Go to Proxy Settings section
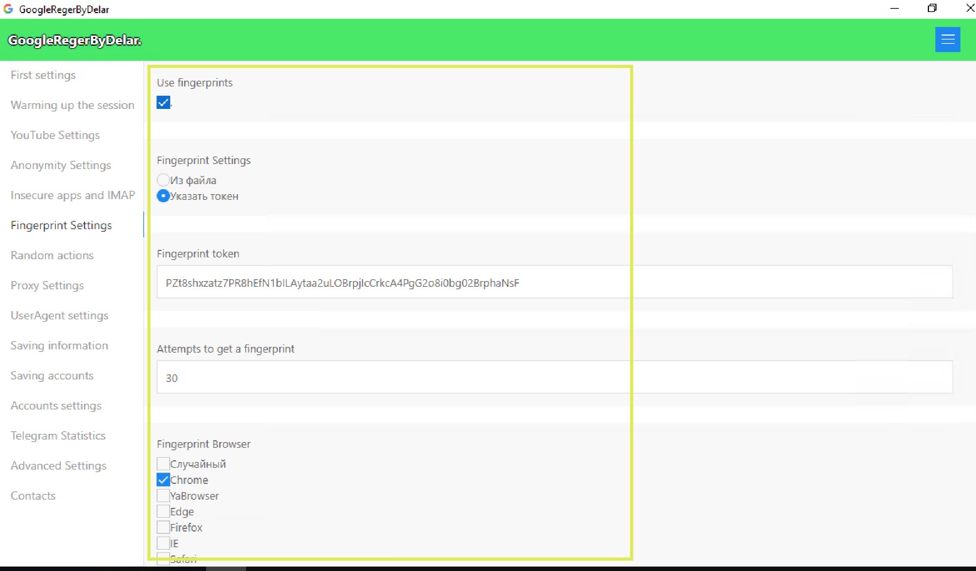The height and width of the screenshot is (571, 976). pyautogui.click(x=47, y=285)
